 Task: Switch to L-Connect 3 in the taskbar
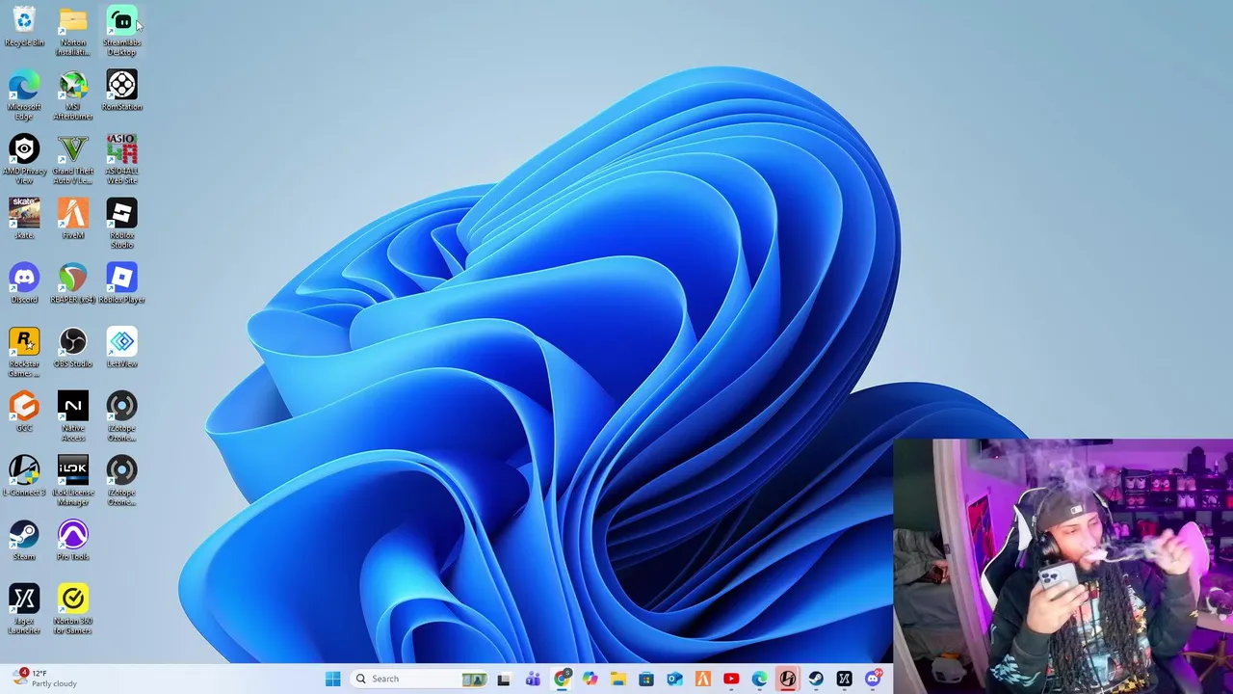pos(787,679)
